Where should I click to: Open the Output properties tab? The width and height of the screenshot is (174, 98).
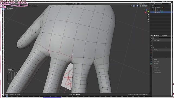pyautogui.click(x=151, y=43)
